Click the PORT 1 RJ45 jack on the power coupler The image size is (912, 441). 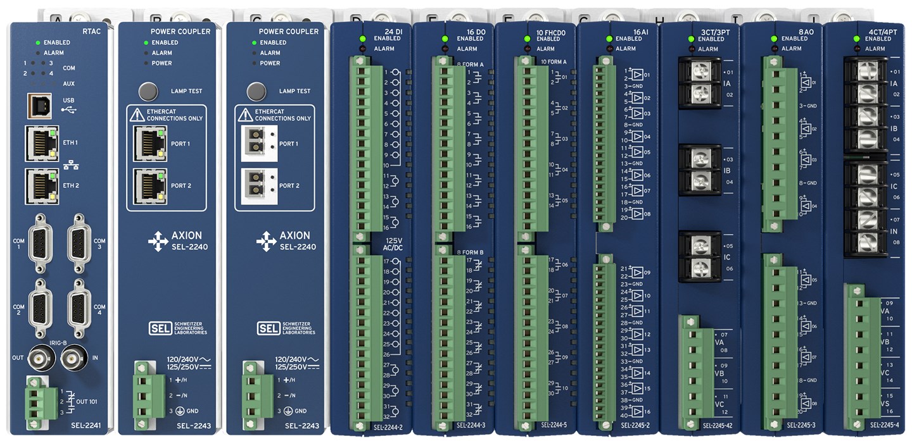point(150,143)
